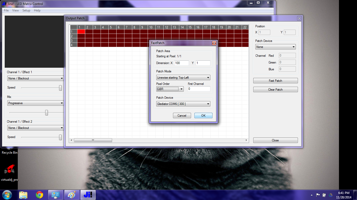
Task: Open the View menu
Action: 15,10
